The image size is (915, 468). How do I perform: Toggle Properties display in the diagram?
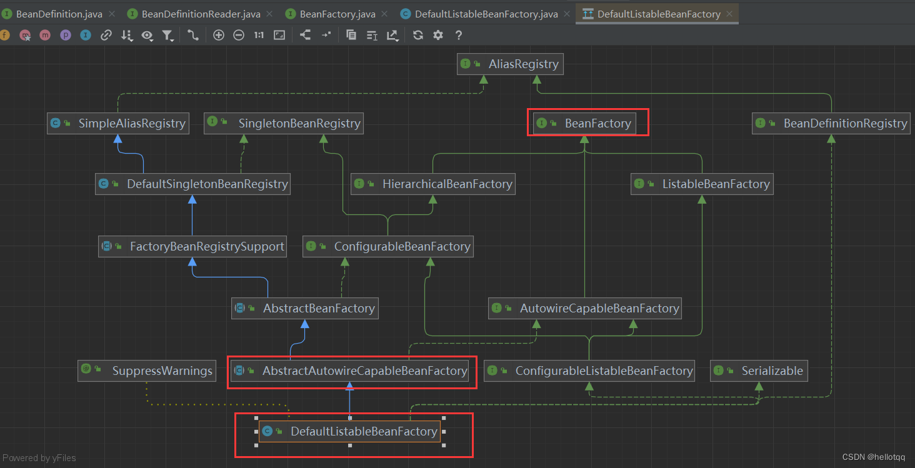66,36
